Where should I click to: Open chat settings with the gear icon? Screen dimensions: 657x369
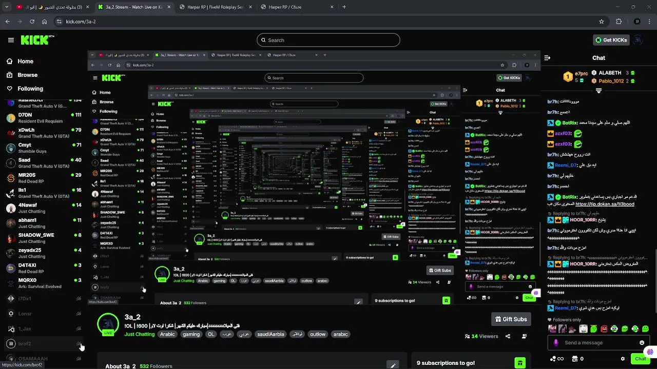[x=623, y=359]
